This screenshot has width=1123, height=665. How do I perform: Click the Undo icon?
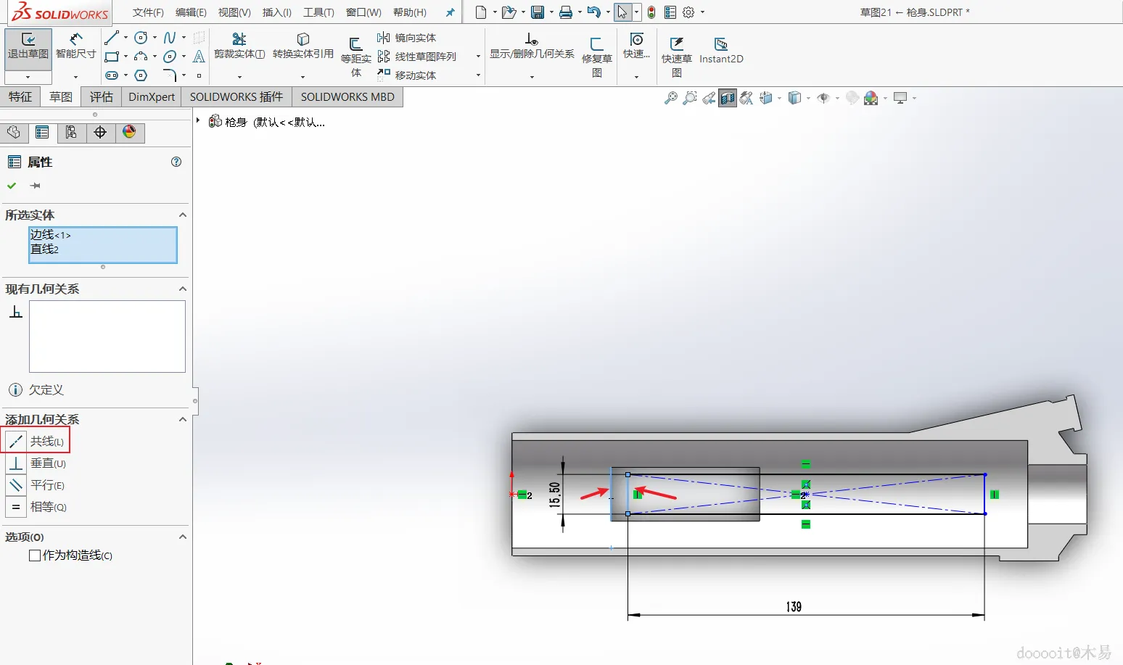[x=593, y=12]
